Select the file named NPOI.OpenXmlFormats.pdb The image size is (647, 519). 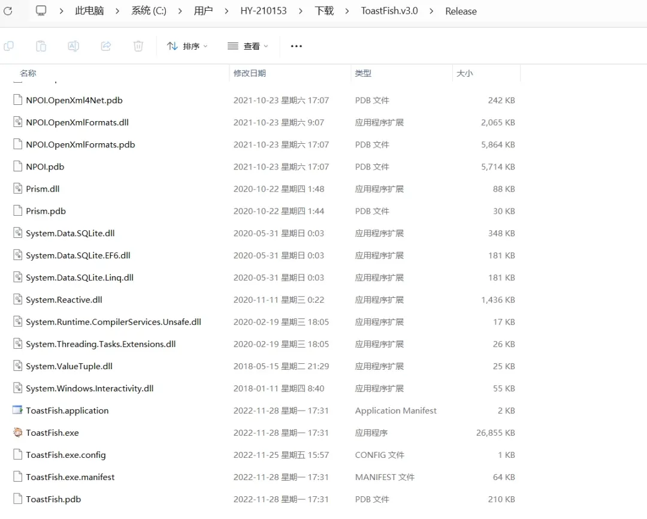point(80,144)
